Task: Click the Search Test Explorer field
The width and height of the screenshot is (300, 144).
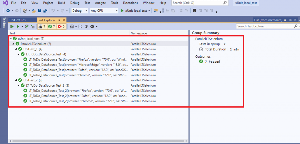Action: click(265, 26)
